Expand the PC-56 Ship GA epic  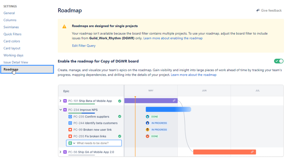[61, 152]
